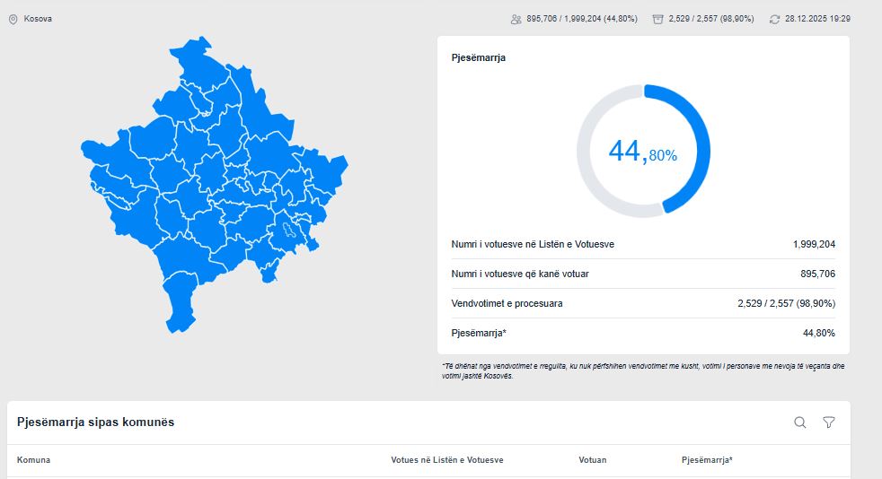Sort by the Votuan column header
The width and height of the screenshot is (882, 479).
(x=592, y=460)
